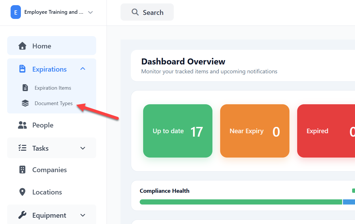Collapse the Expirations menu chevron
This screenshot has height=224, width=355.
(x=83, y=69)
